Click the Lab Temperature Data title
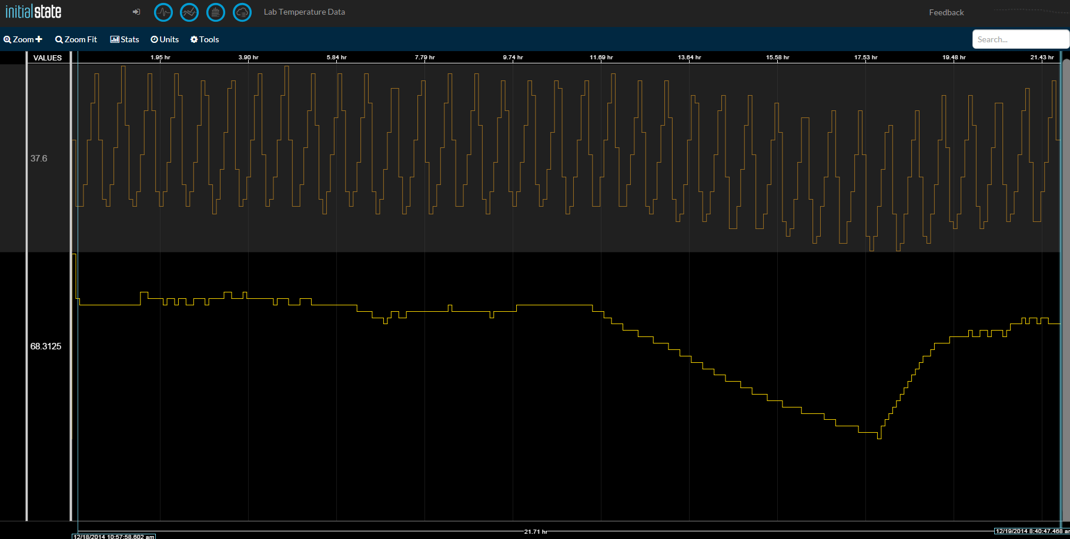The height and width of the screenshot is (539, 1070). click(305, 12)
